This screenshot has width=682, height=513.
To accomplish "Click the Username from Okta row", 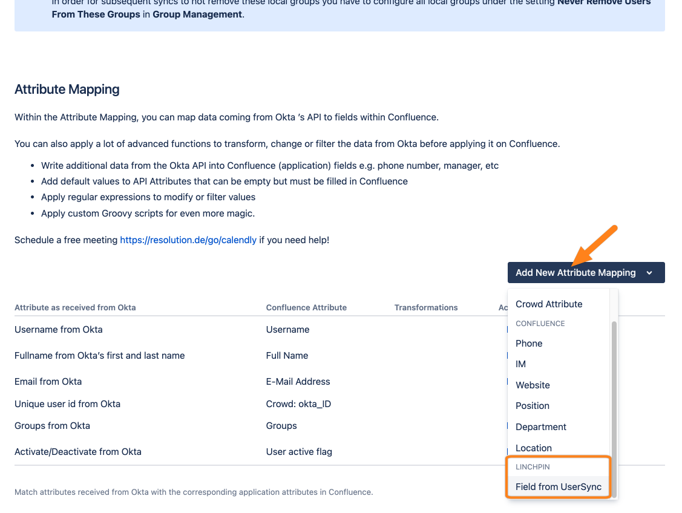I will click(59, 330).
